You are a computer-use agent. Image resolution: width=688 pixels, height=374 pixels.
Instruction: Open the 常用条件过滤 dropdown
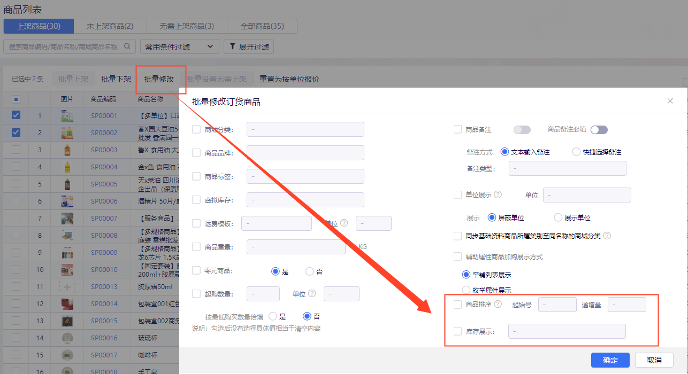pyautogui.click(x=180, y=47)
